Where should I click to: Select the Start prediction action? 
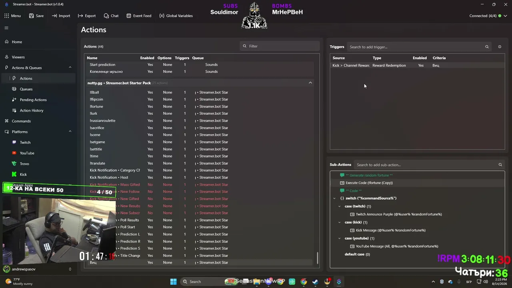pos(200,64)
